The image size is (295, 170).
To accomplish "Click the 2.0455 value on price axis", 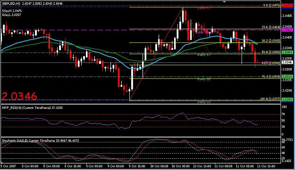I will [x=287, y=16].
